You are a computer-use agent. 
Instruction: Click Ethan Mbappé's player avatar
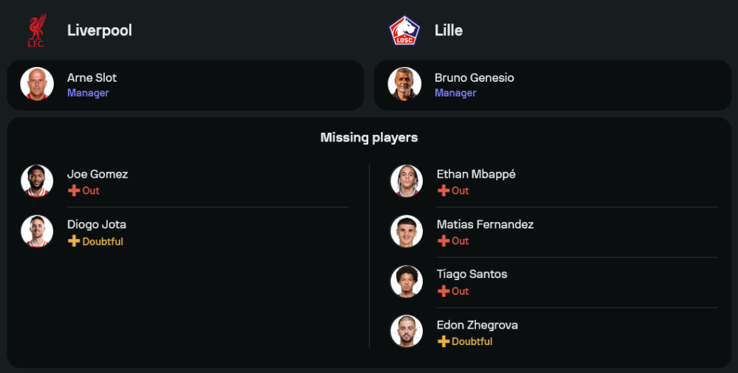[407, 181]
